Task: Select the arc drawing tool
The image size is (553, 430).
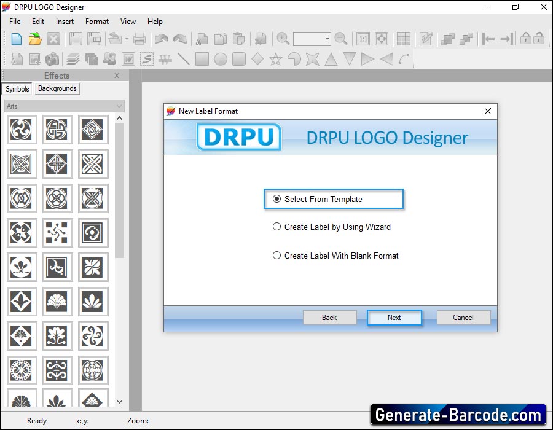Action: 404,59
